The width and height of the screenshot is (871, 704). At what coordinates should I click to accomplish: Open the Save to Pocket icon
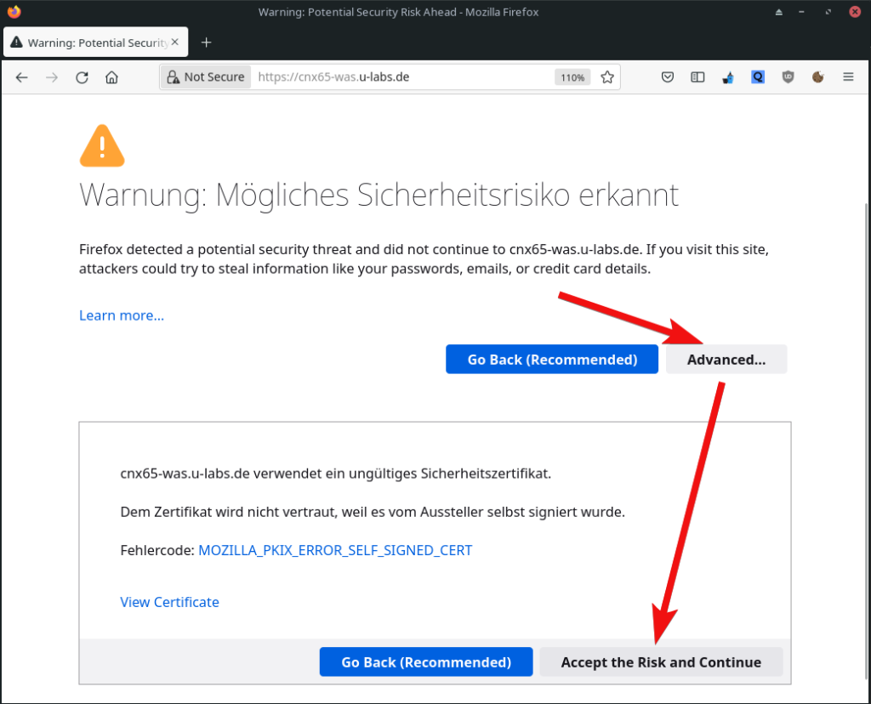(669, 77)
